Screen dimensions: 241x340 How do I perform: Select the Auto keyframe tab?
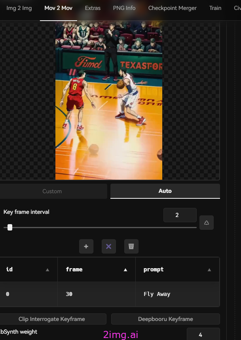click(x=165, y=191)
